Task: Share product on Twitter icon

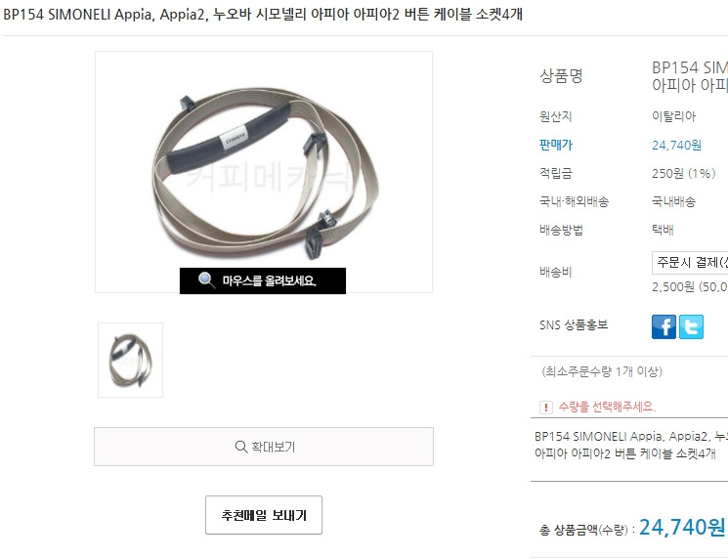Action: pos(691,326)
